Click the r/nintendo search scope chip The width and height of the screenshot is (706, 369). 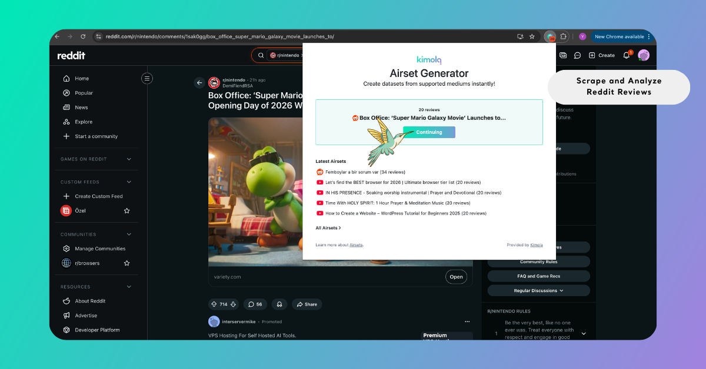(287, 55)
